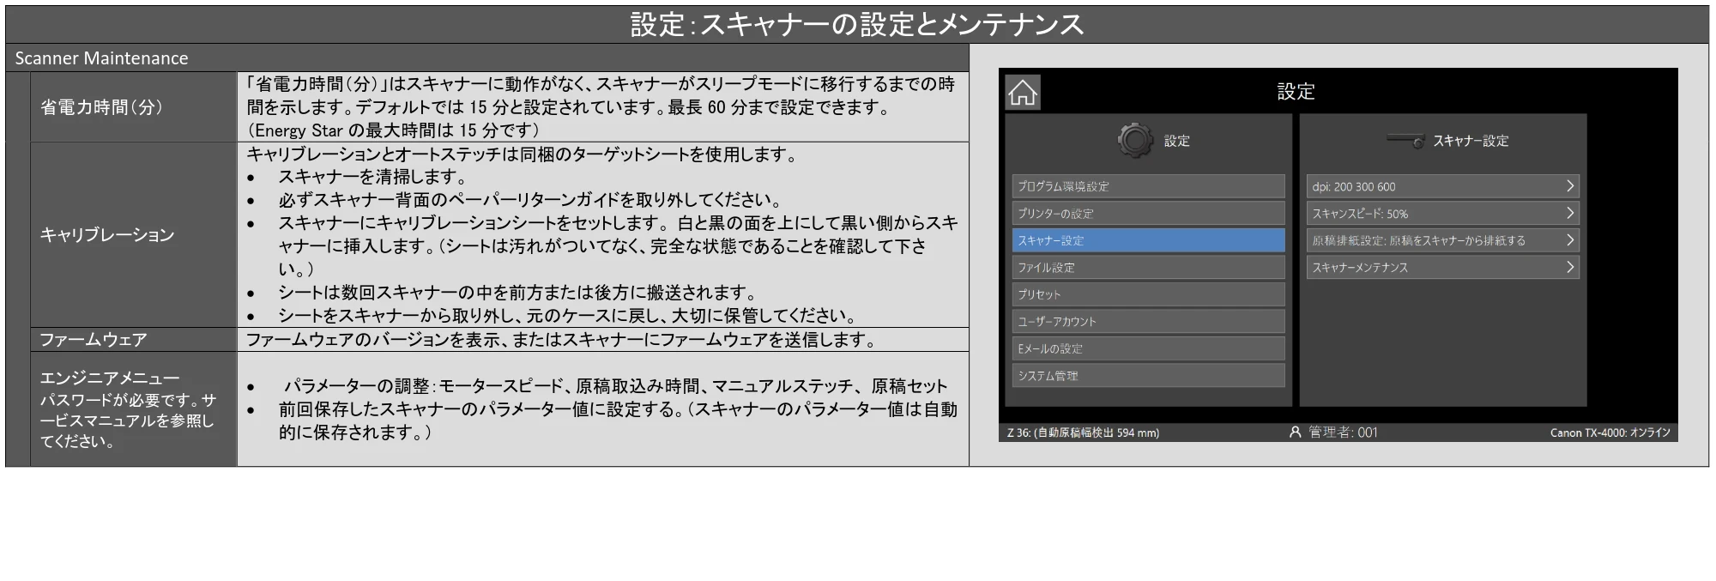Click the Scanner Maintenance table heading
The height and width of the screenshot is (581, 1716).
(x=101, y=58)
